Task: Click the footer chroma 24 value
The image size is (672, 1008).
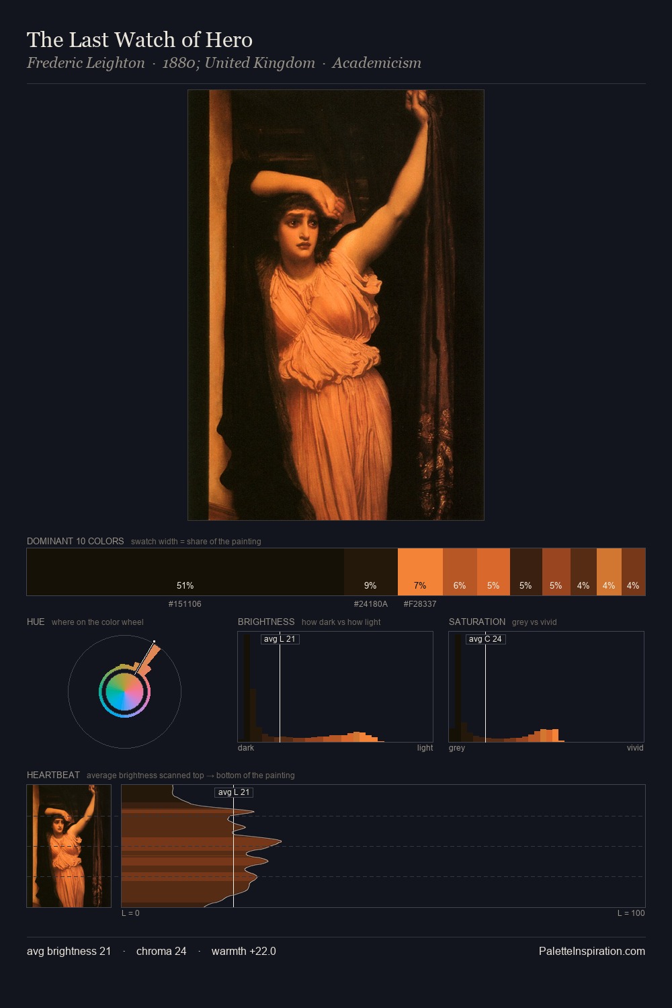Action: (x=161, y=951)
